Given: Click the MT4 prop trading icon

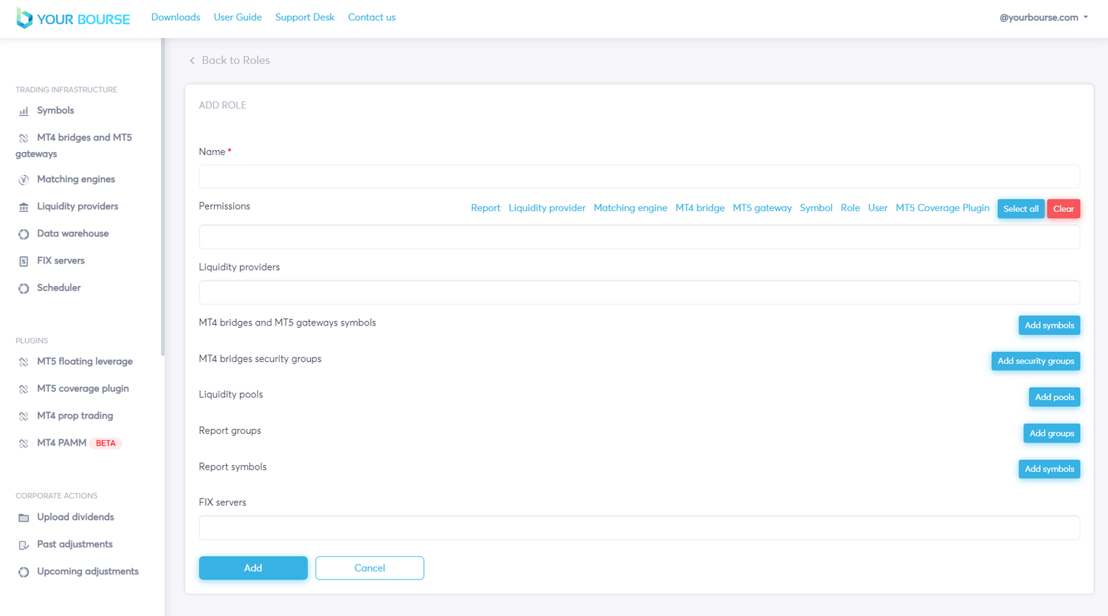Looking at the screenshot, I should click(24, 416).
